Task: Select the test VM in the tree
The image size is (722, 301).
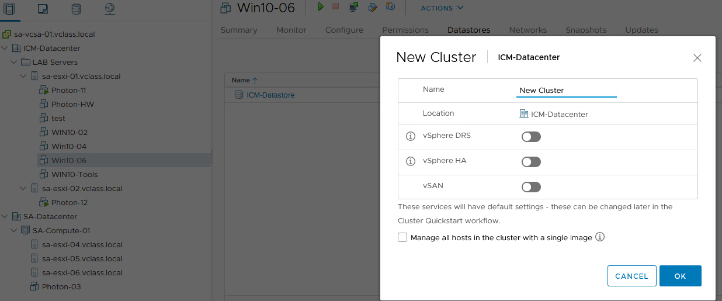Action: pos(58,118)
